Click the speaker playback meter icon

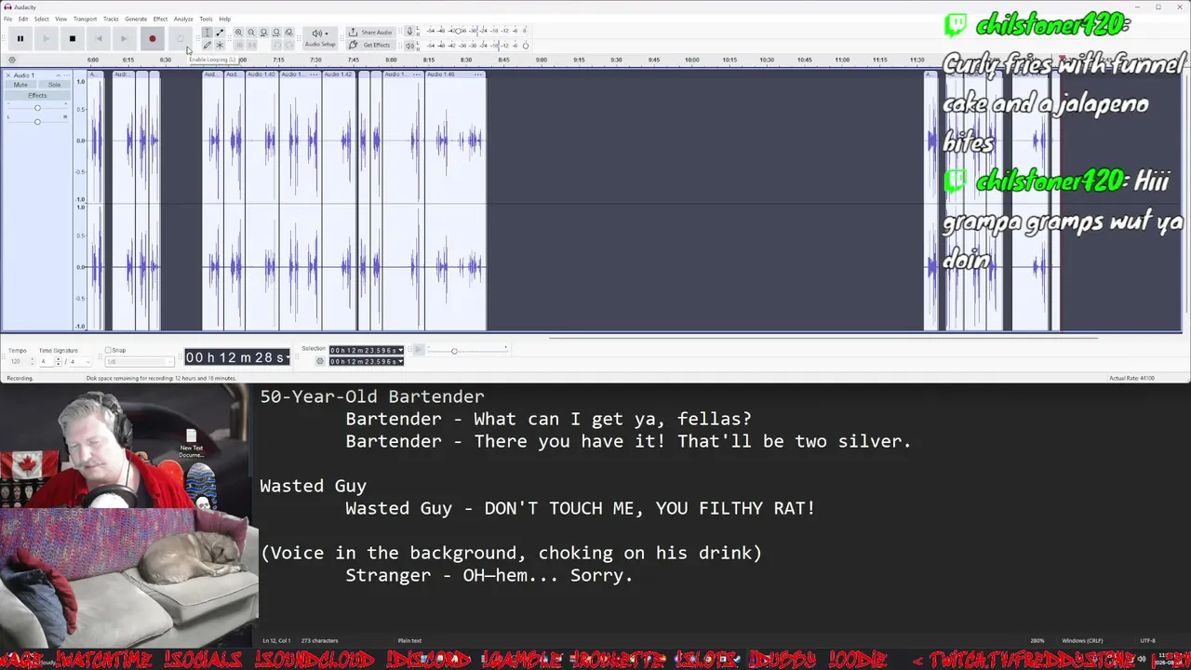[409, 45]
